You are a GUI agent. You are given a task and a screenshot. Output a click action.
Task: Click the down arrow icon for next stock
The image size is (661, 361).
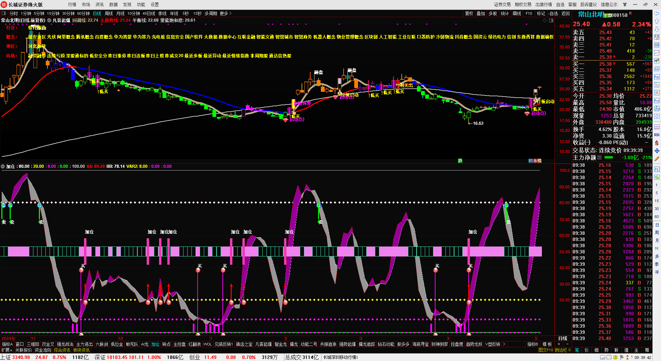click(657, 29)
